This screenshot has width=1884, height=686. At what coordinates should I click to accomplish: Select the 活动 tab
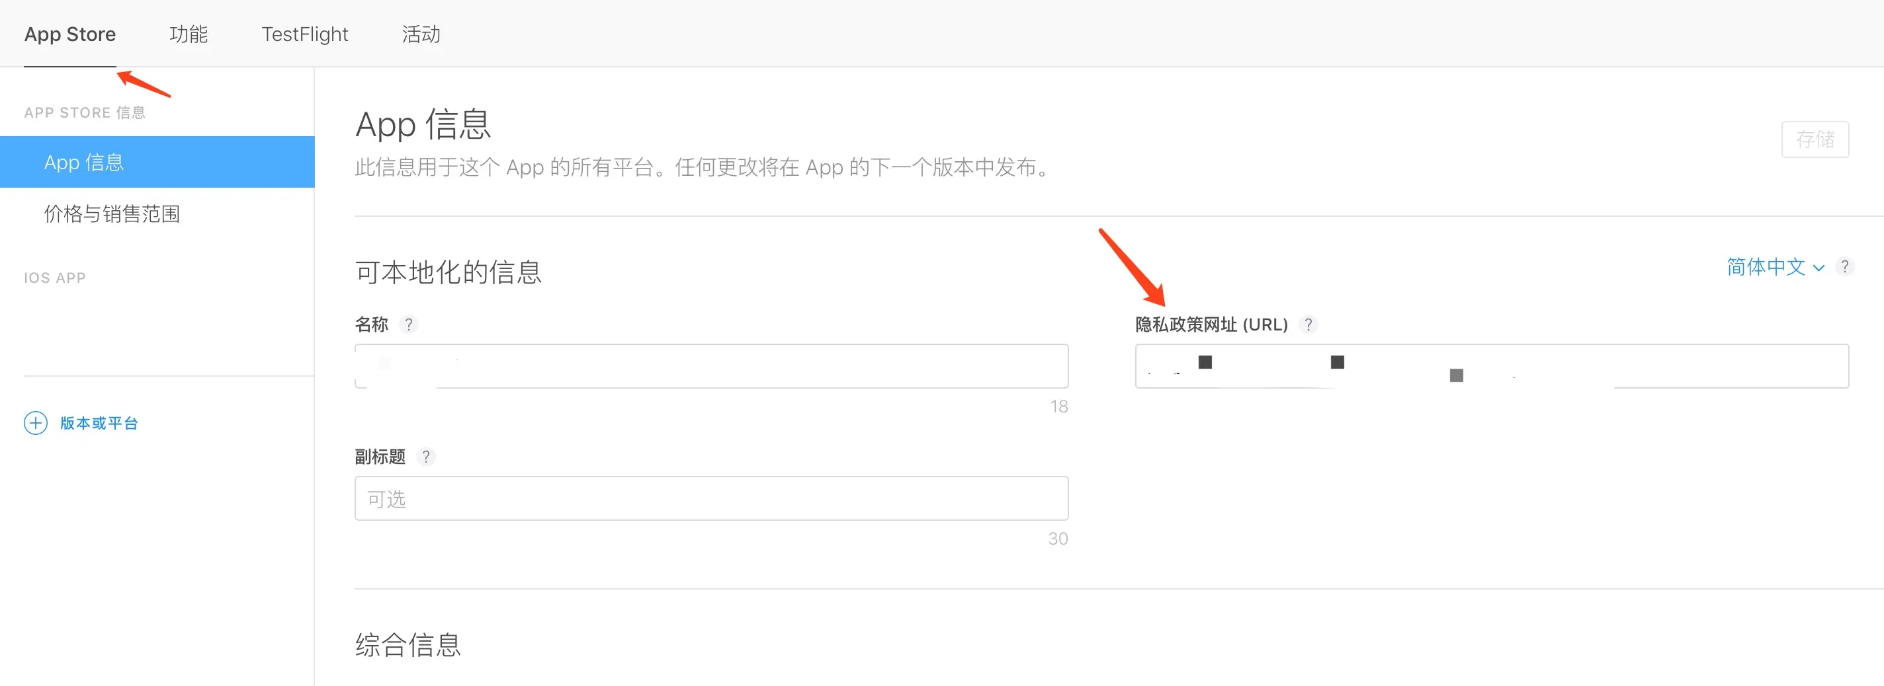pyautogui.click(x=421, y=34)
